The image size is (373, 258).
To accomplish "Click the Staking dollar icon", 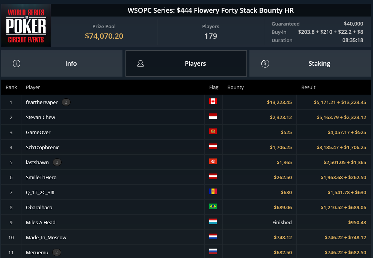I will coord(265,63).
